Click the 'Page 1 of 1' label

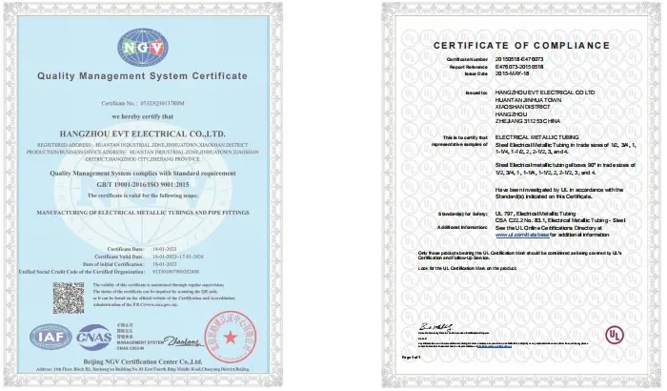coord(411,358)
